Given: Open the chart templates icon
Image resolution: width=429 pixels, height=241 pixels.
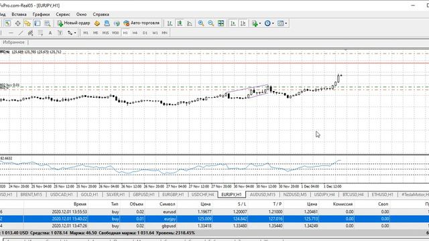Looking at the screenshot, I should coord(280,23).
